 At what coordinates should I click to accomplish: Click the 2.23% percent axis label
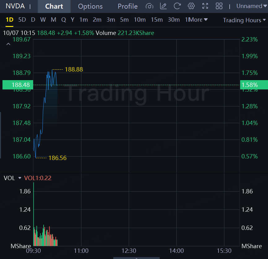click(x=249, y=40)
